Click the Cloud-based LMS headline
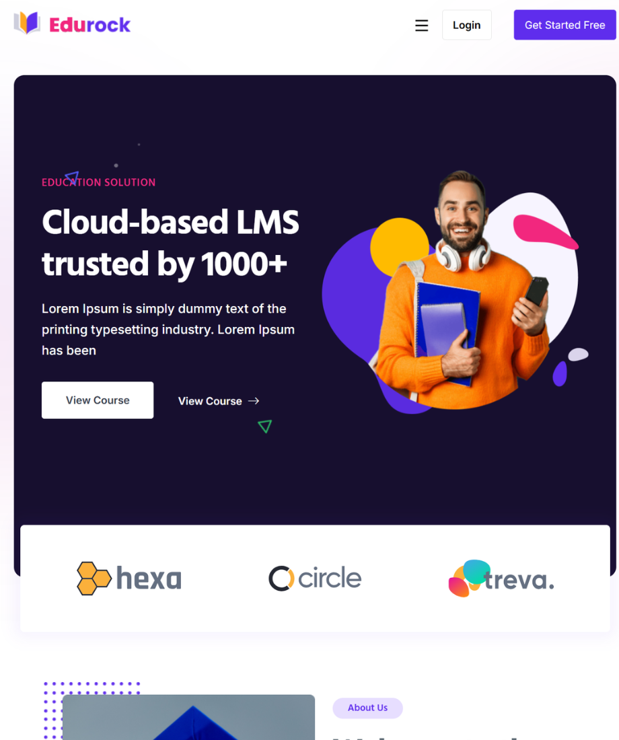Viewport: 619px width, 740px height. (x=170, y=243)
